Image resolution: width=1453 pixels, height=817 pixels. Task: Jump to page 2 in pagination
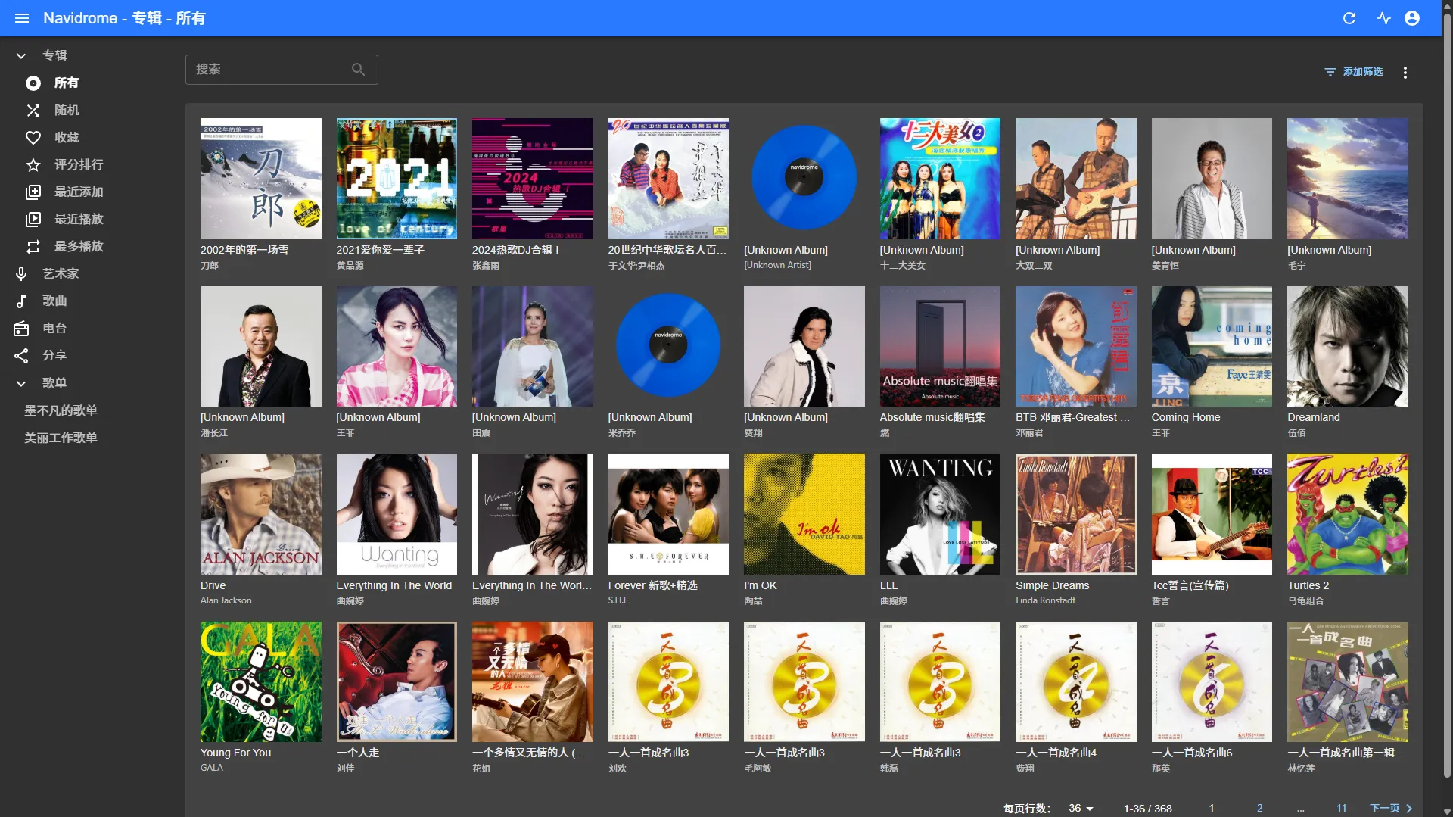point(1259,808)
